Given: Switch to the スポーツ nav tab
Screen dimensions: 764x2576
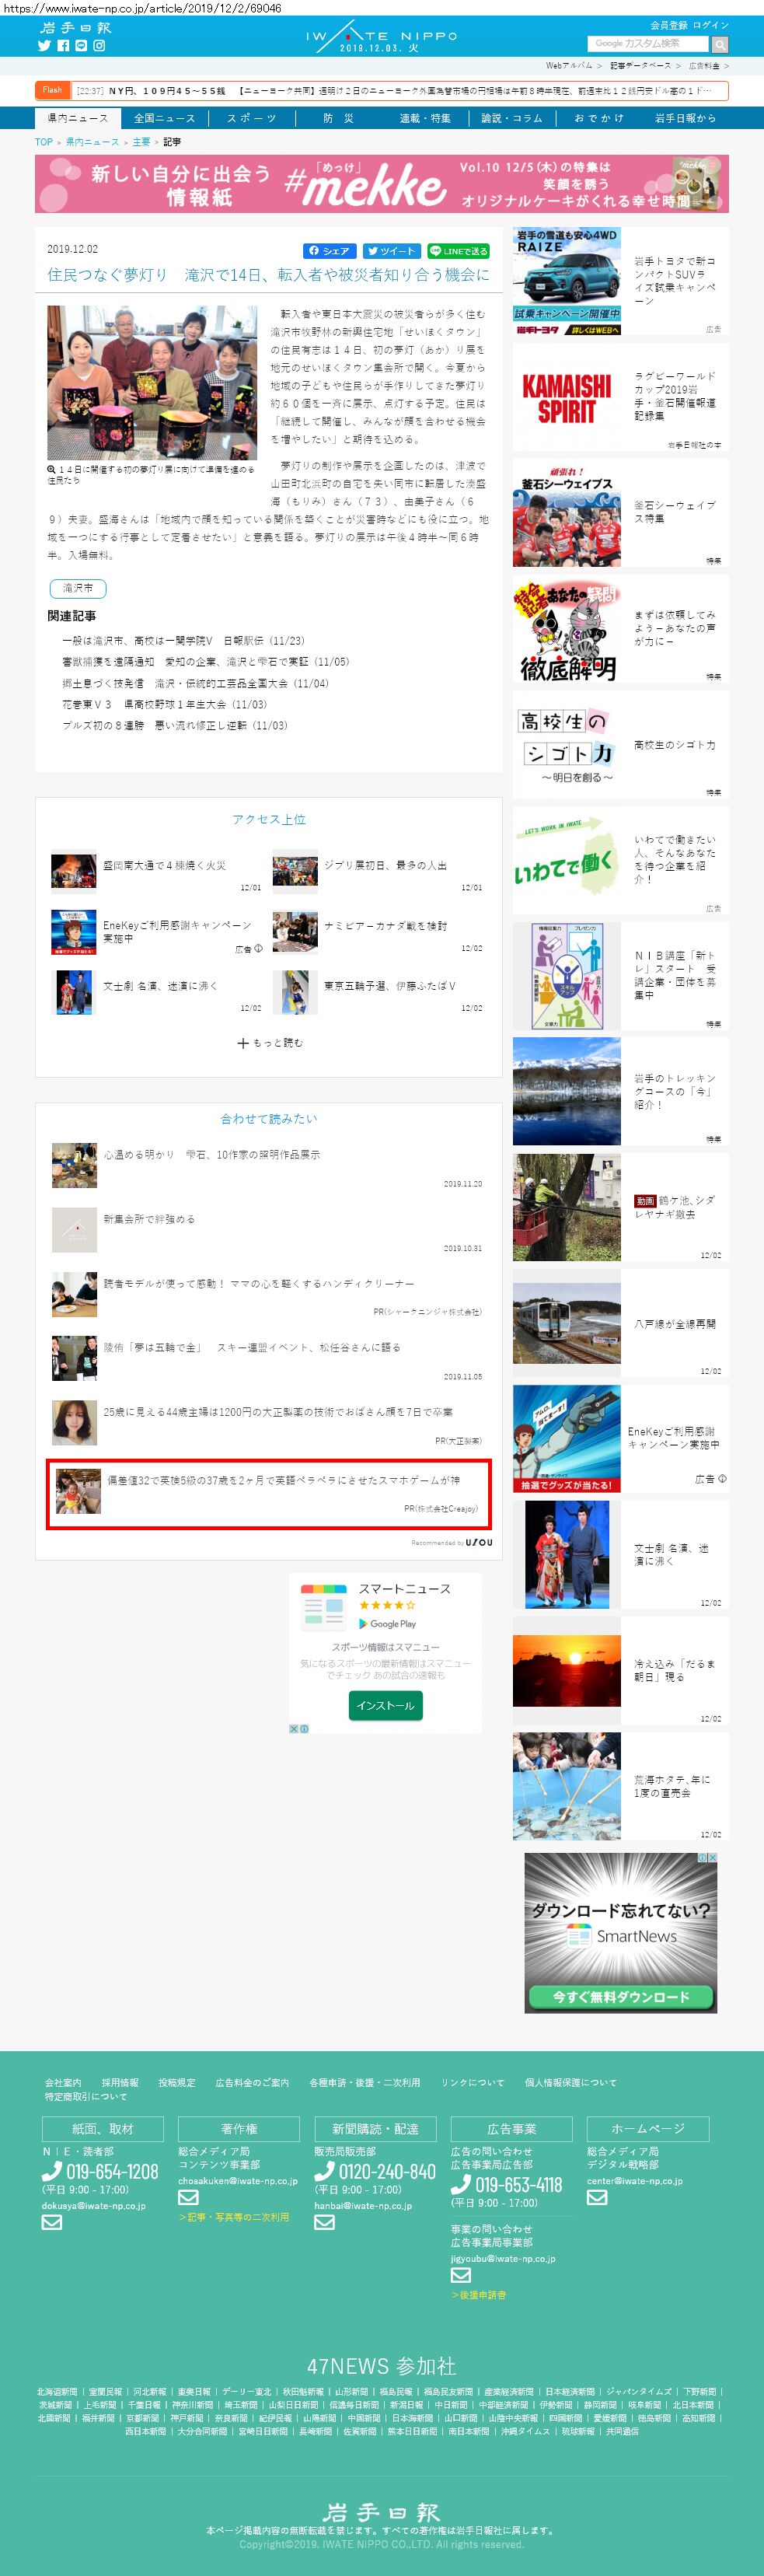Looking at the screenshot, I should click(251, 118).
